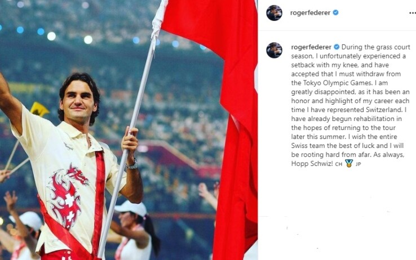Click the red dragon emblem on the shirt
The width and height of the screenshot is (416, 260).
click(x=68, y=196)
